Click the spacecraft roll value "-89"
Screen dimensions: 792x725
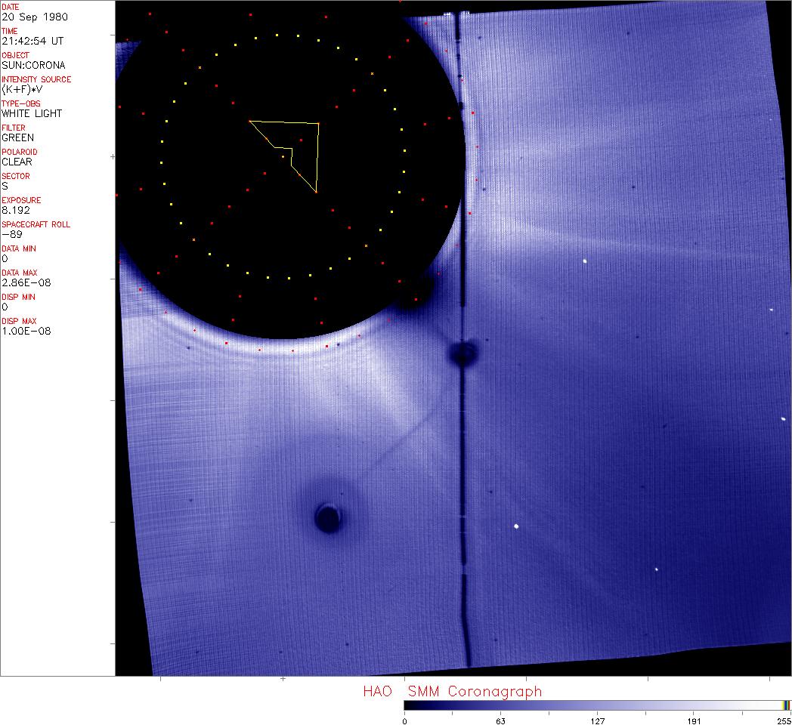click(x=10, y=234)
